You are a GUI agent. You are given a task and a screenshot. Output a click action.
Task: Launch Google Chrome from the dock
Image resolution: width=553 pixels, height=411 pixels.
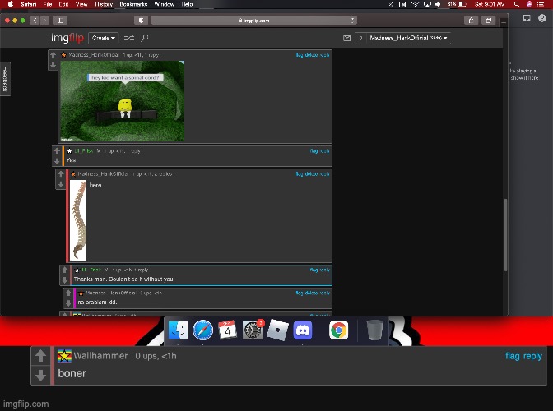337,330
